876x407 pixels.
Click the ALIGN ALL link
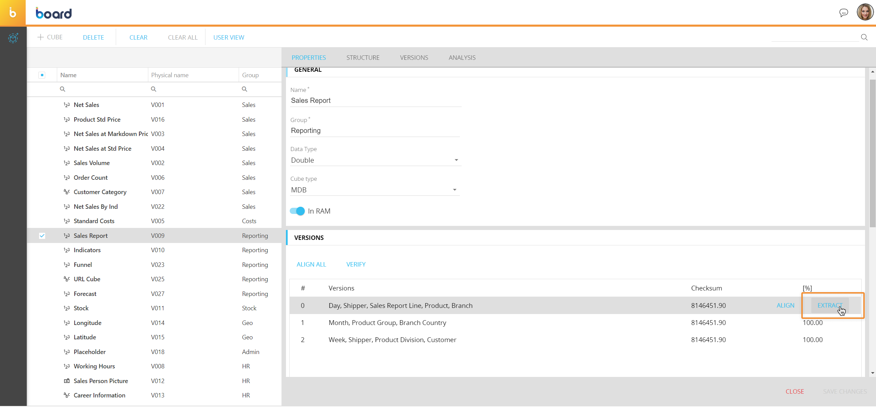(311, 264)
